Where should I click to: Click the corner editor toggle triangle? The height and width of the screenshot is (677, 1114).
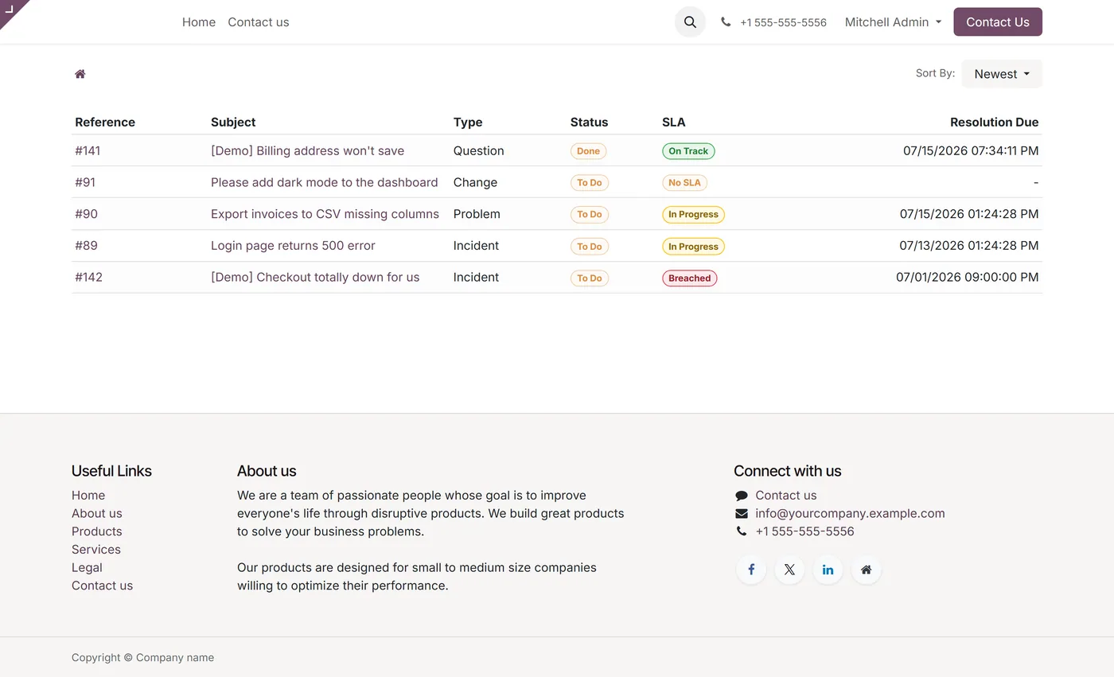[10, 10]
